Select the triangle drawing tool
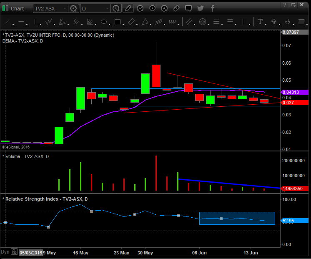This screenshot has width=311, height=259. pyautogui.click(x=145, y=22)
